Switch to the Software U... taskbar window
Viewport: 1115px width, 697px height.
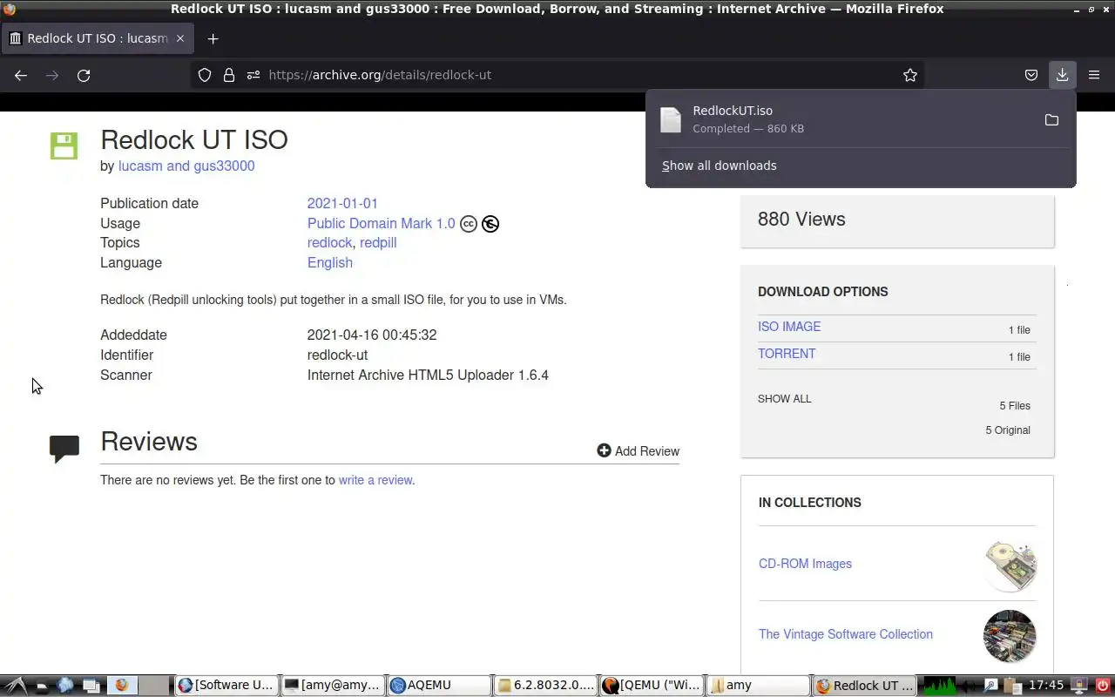click(226, 686)
